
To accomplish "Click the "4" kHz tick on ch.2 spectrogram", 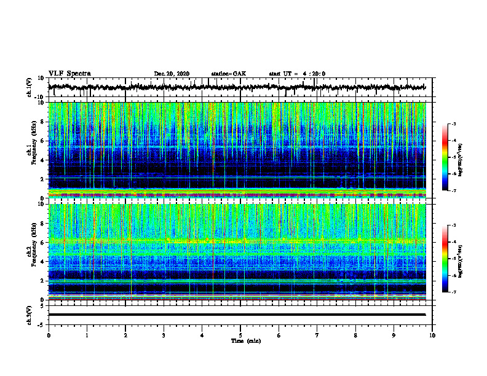I will [x=43, y=262].
